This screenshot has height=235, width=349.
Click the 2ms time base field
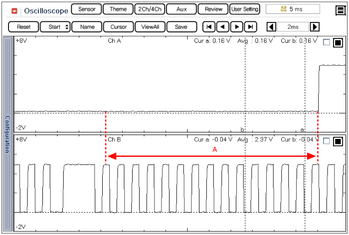click(293, 27)
